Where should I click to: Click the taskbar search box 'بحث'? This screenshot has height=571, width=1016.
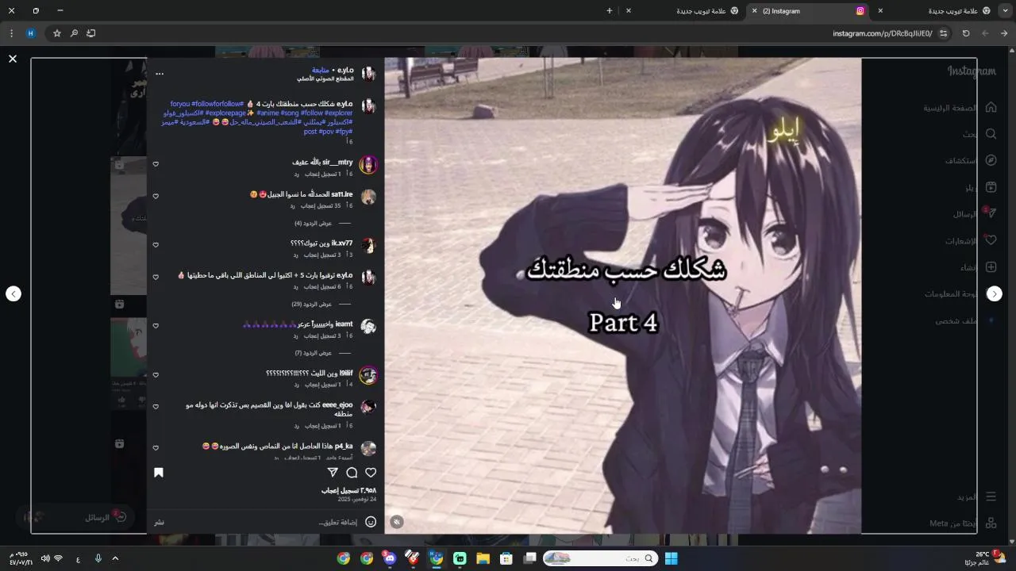click(601, 559)
